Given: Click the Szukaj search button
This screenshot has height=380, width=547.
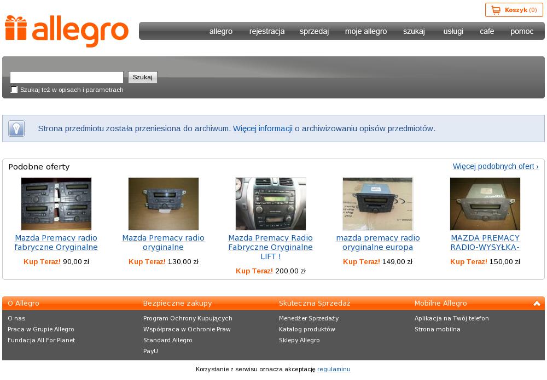Looking at the screenshot, I should 143,77.
